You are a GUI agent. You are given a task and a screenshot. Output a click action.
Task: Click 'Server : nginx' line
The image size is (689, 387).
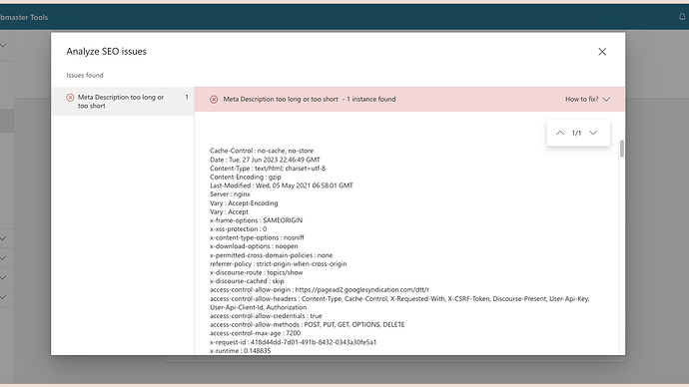[230, 193]
